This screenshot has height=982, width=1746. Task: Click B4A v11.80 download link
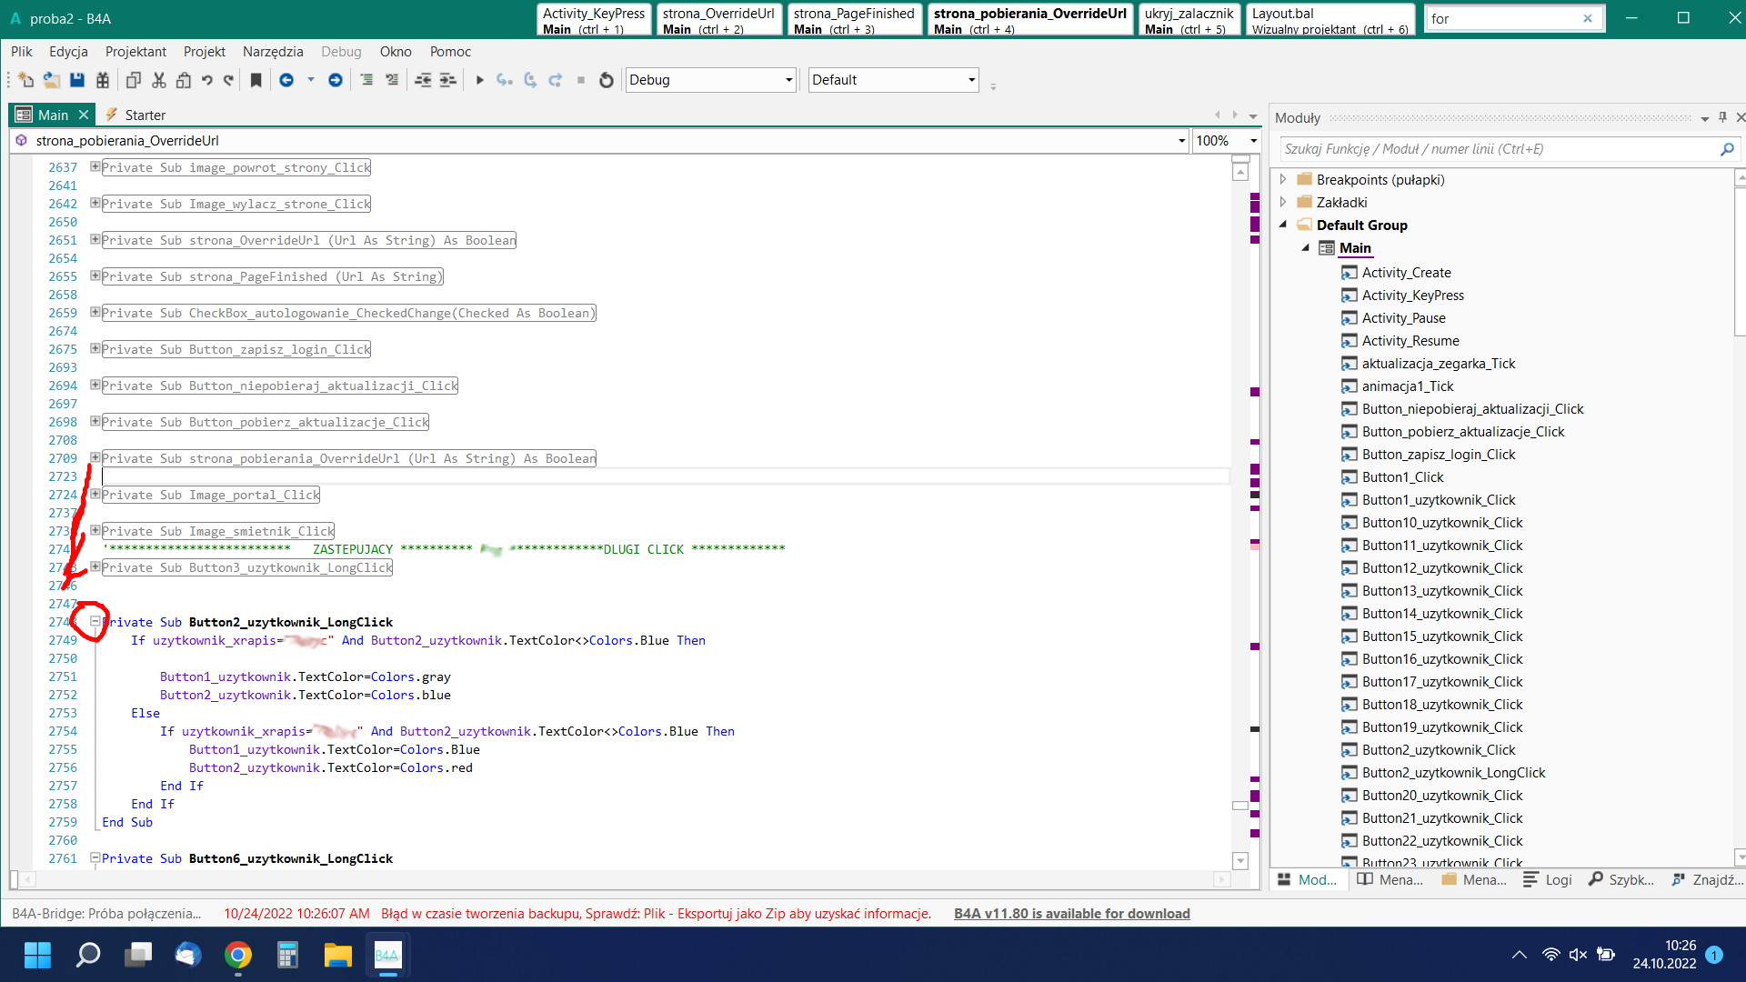pyautogui.click(x=1071, y=914)
